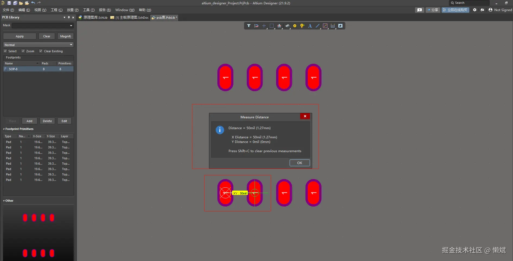
Task: Open the Normal mode dropdown
Action: 38,45
